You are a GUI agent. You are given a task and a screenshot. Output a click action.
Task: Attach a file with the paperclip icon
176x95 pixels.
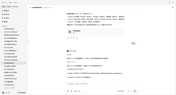pyautogui.click(x=71, y=91)
